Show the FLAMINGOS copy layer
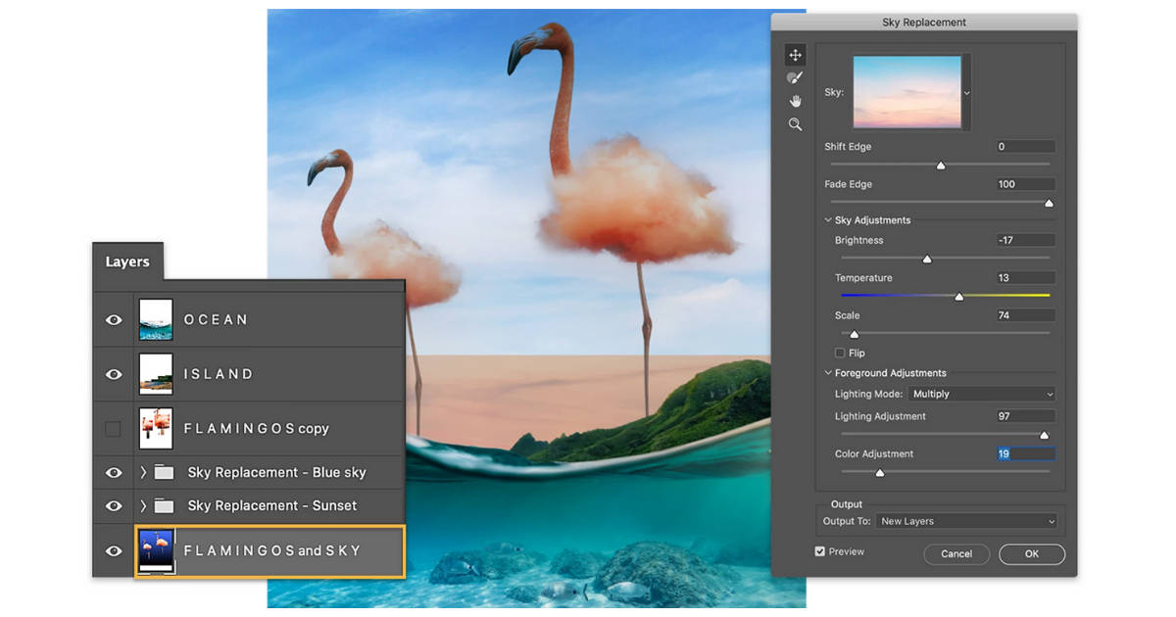The image size is (1176, 617). (113, 428)
